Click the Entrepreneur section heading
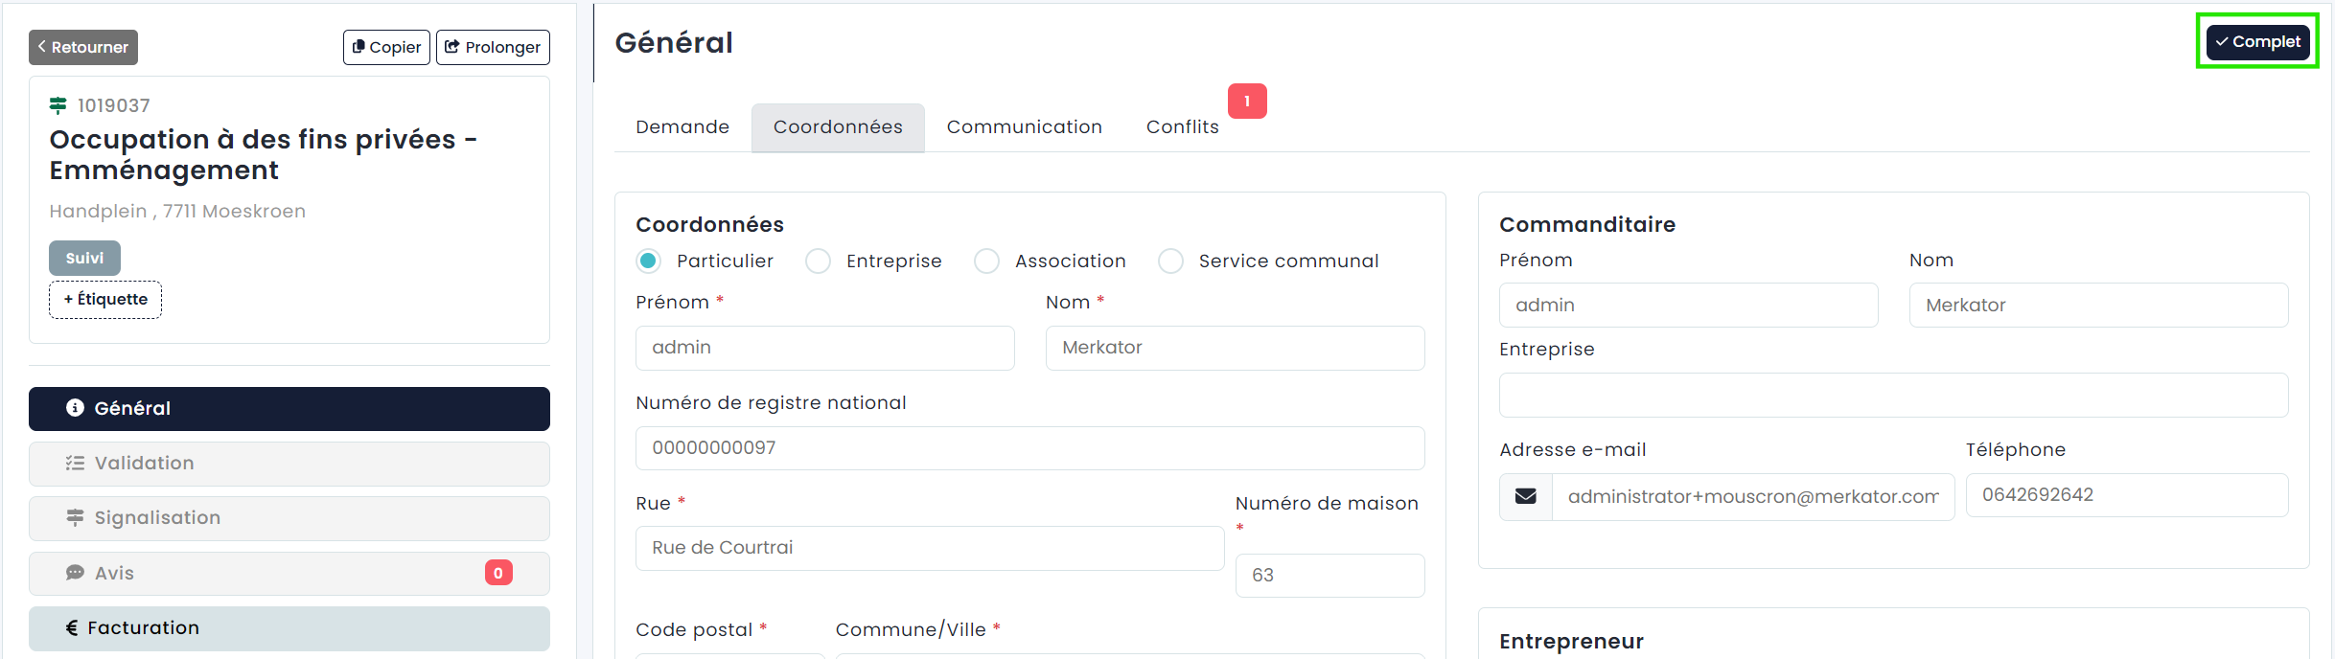Screen dimensions: 2335x659 pyautogui.click(x=1572, y=642)
